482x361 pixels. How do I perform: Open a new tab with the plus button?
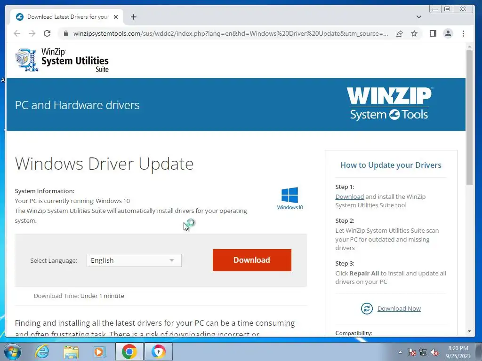[133, 17]
